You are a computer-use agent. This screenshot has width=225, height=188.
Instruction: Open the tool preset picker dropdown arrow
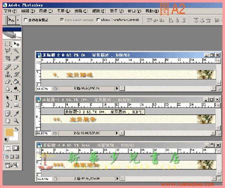(x=18, y=20)
